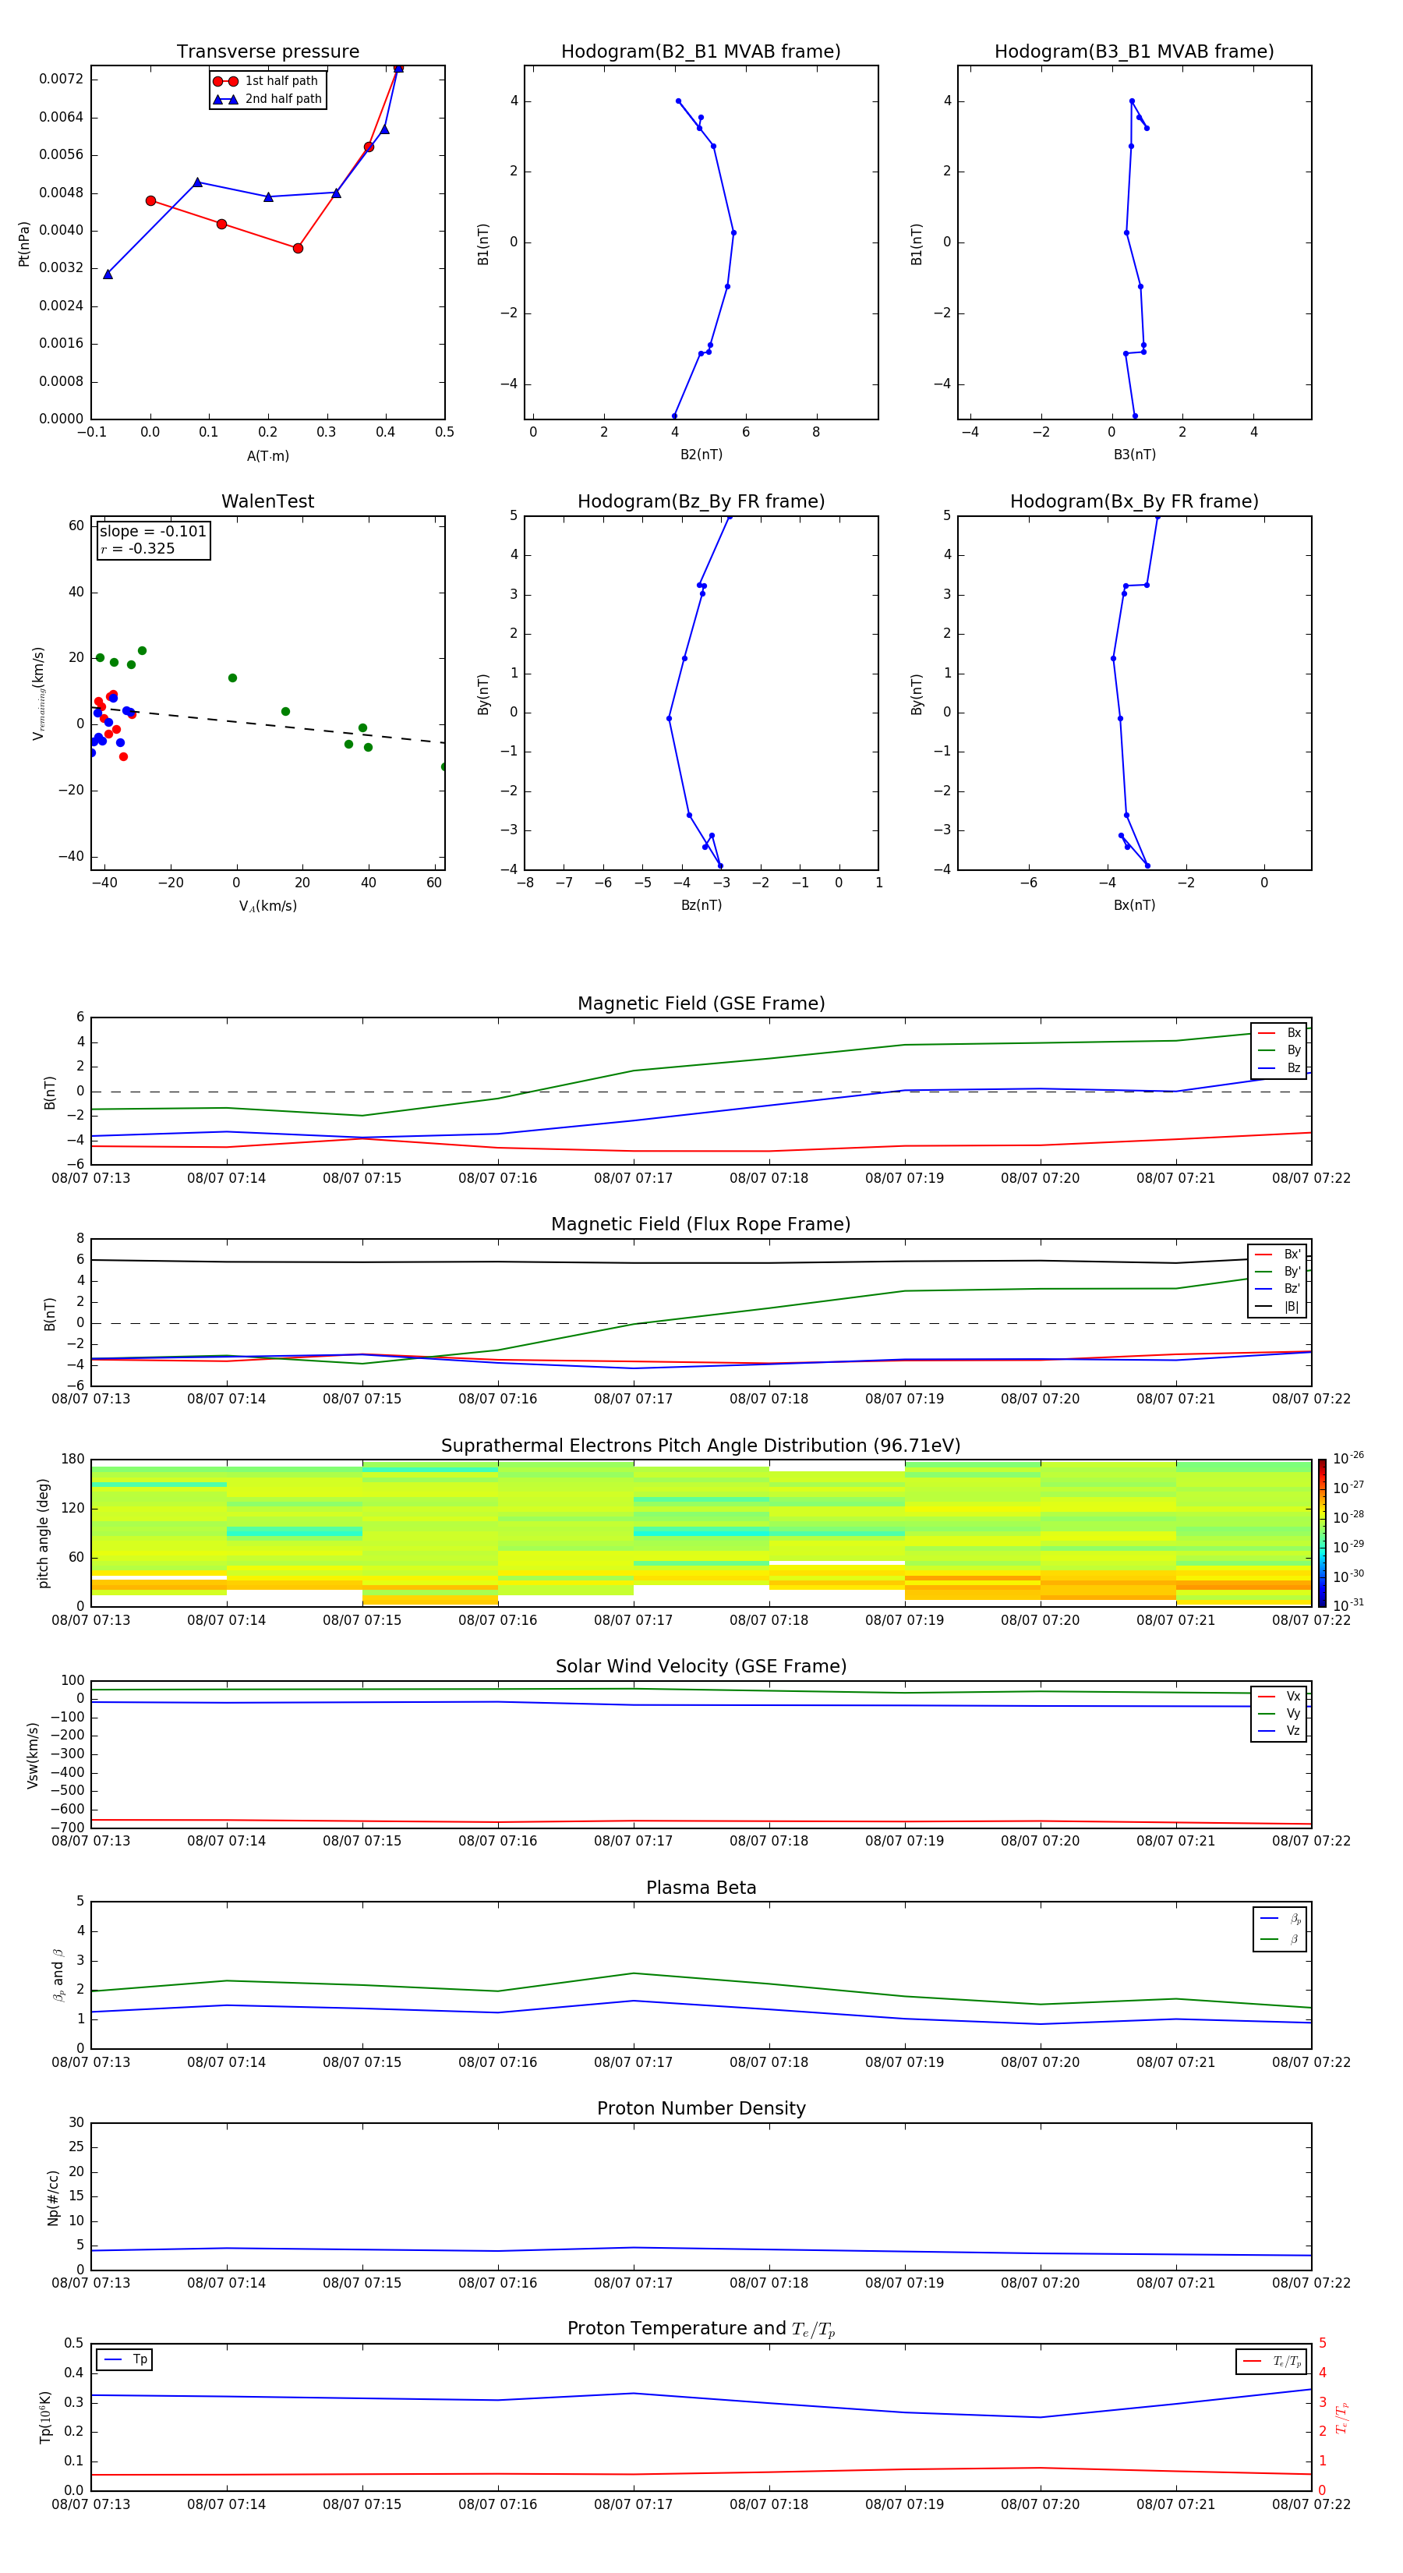Screen dimensions: 1403x2573
Task: Click '08/07 07:22' tick under the proton temperature plot
Action: (x=1311, y=2505)
